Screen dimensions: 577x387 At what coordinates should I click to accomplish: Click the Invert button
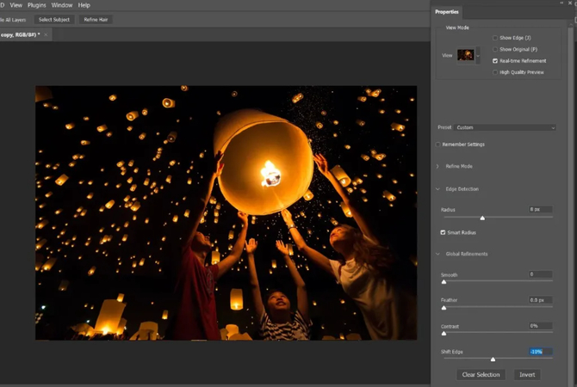pos(527,374)
